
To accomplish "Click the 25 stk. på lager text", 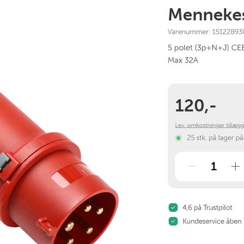I will [216, 138].
